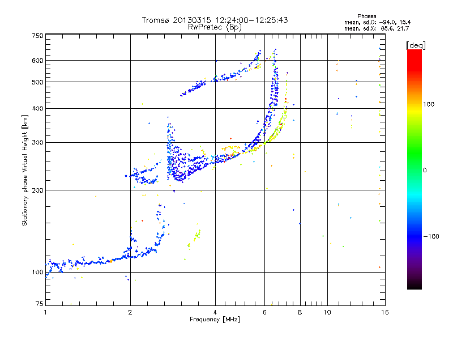The width and height of the screenshot is (453, 340).
Task: Click the '6' frequency tick label
Action: pyautogui.click(x=264, y=312)
